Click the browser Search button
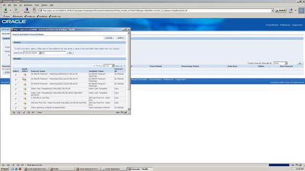 pyautogui.click(x=281, y=10)
